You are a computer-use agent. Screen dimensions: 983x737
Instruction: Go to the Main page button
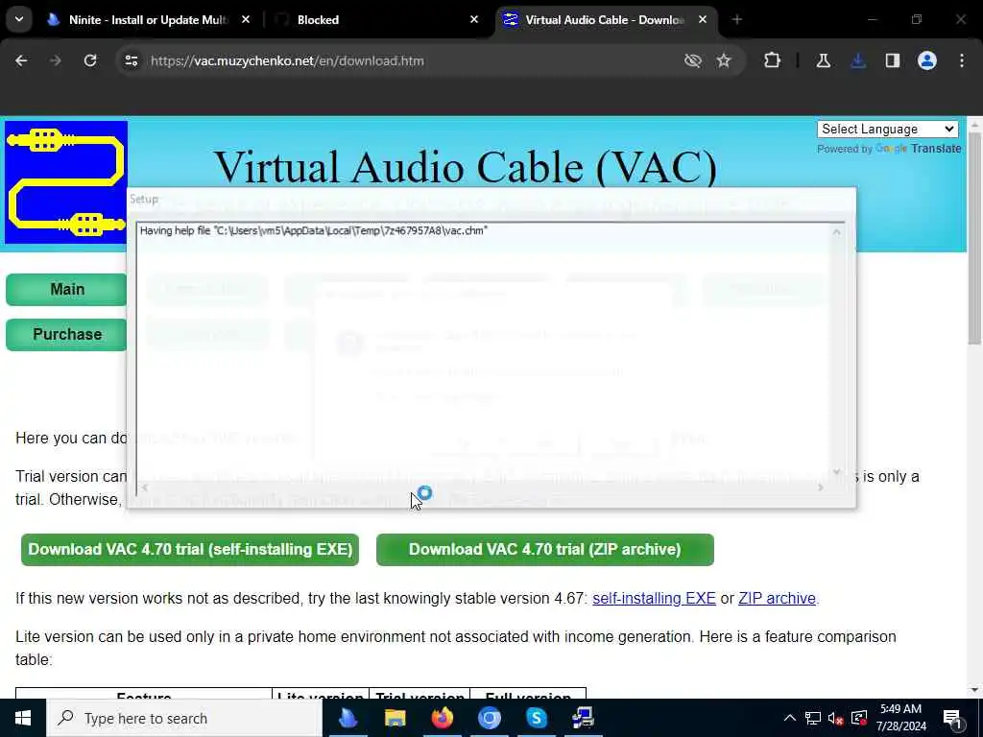[67, 290]
